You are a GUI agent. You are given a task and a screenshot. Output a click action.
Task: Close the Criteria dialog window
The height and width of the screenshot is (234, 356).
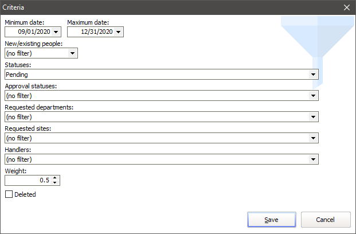[346, 7]
